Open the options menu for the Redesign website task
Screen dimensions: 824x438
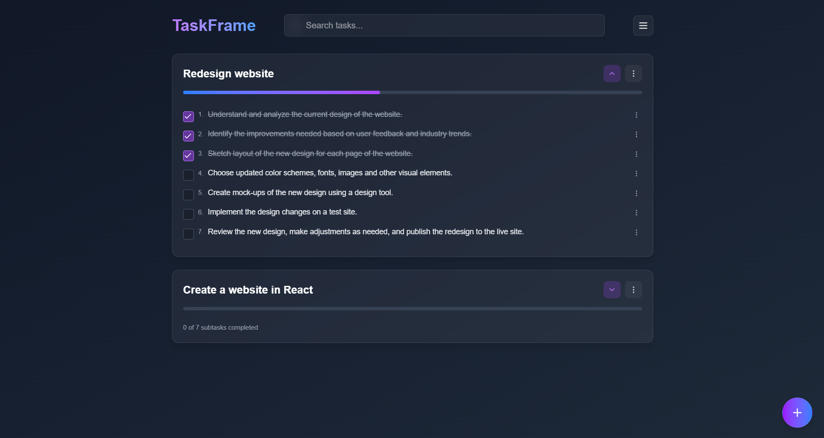tap(633, 74)
